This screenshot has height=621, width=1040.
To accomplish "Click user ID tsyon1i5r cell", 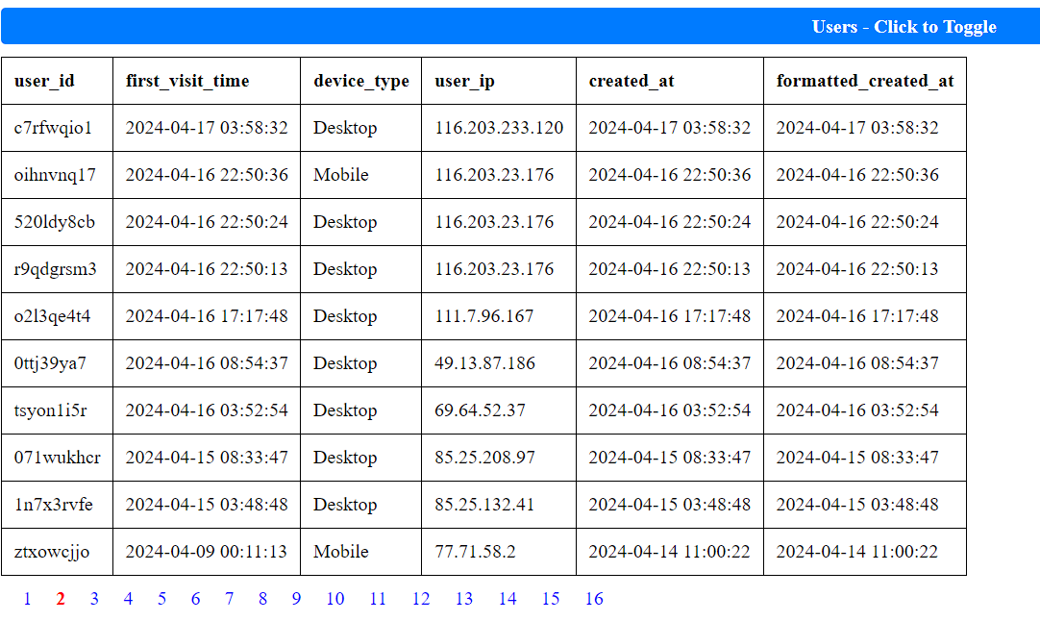I will coord(51,410).
